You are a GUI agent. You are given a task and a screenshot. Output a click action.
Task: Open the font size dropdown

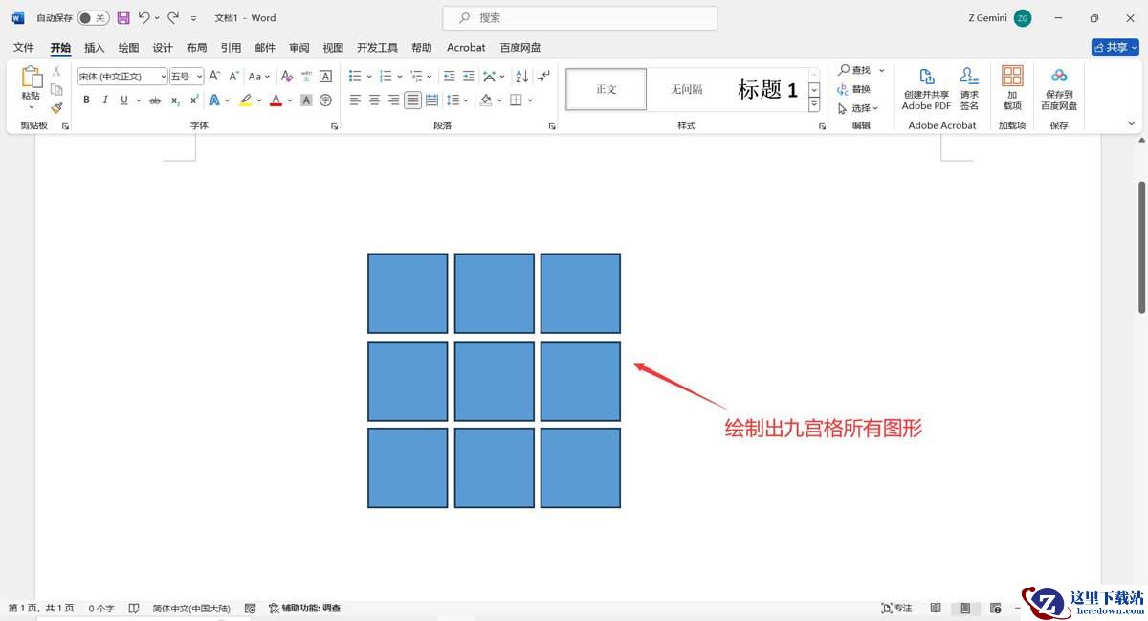pyautogui.click(x=199, y=76)
